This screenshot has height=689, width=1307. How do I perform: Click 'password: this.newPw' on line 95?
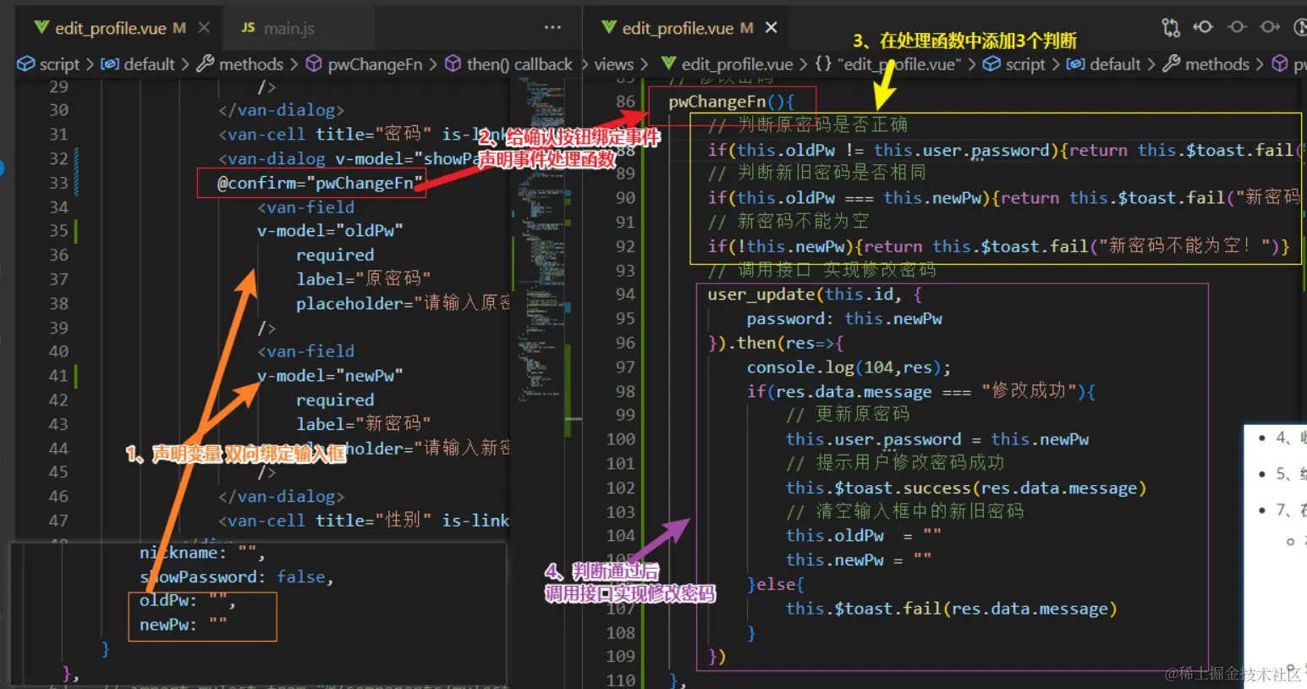tap(844, 318)
